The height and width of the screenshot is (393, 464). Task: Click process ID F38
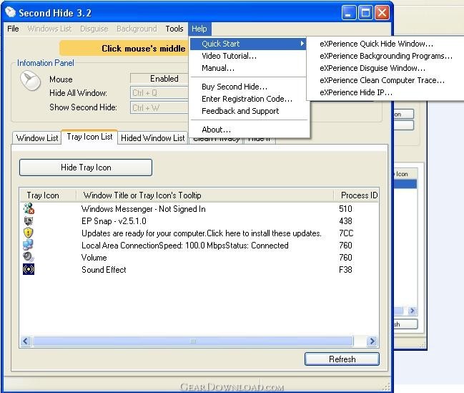point(345,270)
